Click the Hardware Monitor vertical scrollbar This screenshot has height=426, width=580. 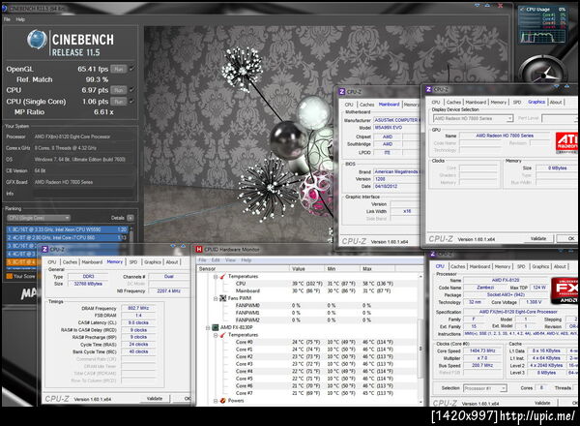(420, 339)
